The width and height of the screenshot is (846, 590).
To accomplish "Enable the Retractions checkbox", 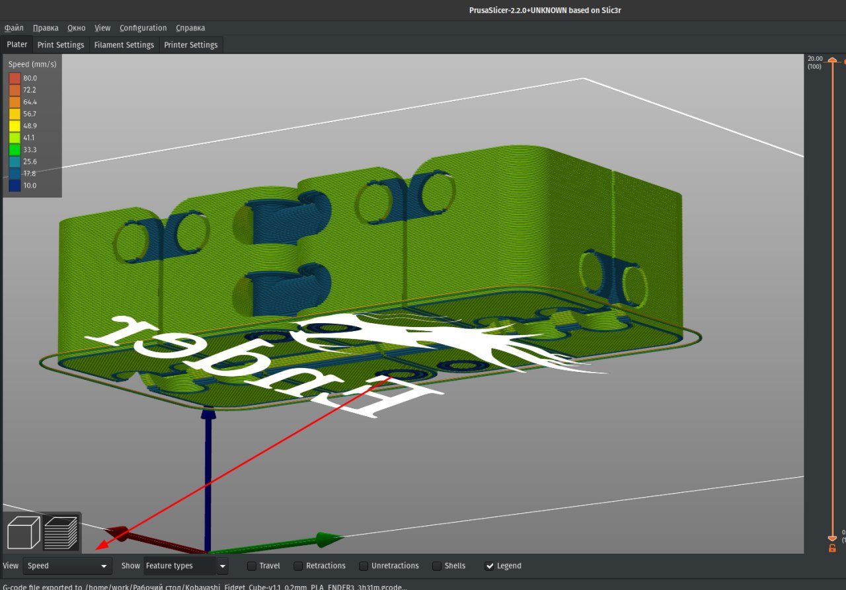I will point(298,566).
